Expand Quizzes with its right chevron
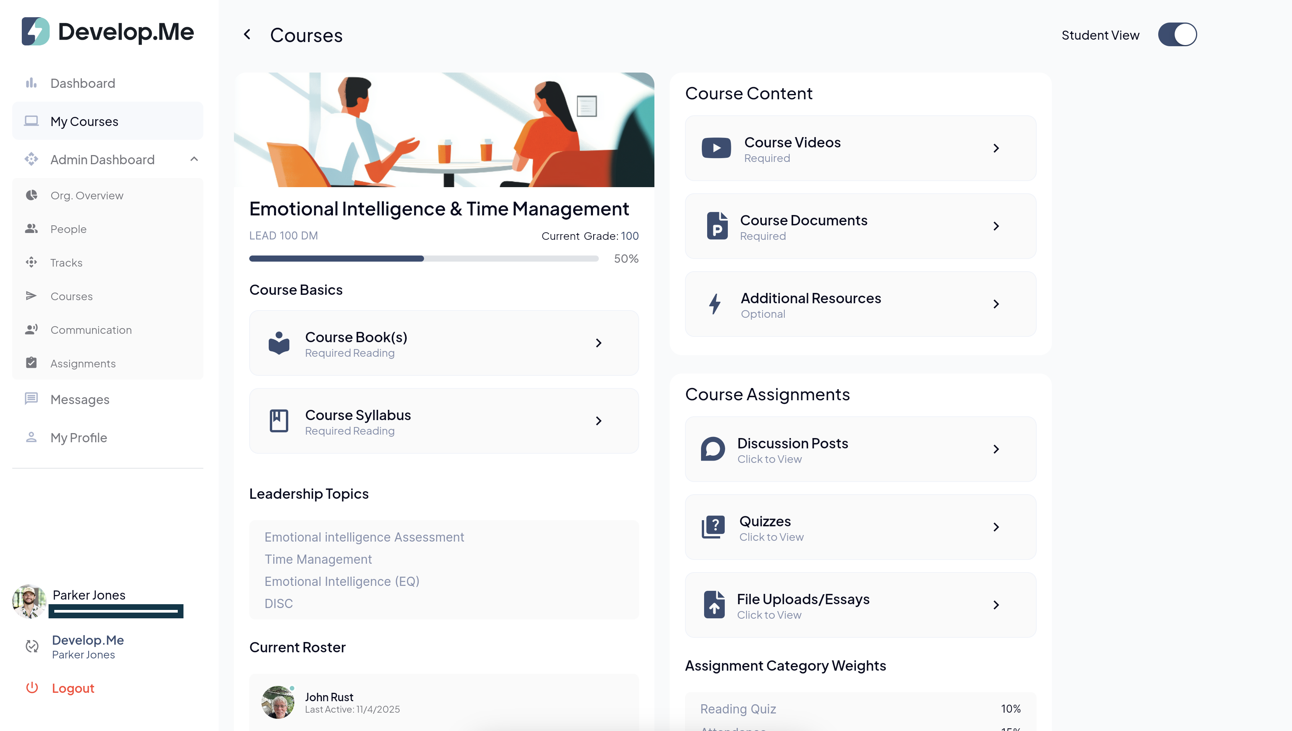The height and width of the screenshot is (731, 1292). (x=996, y=527)
